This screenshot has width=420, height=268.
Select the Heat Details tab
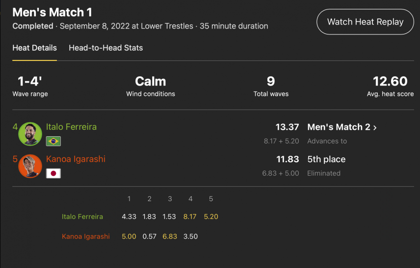34,48
